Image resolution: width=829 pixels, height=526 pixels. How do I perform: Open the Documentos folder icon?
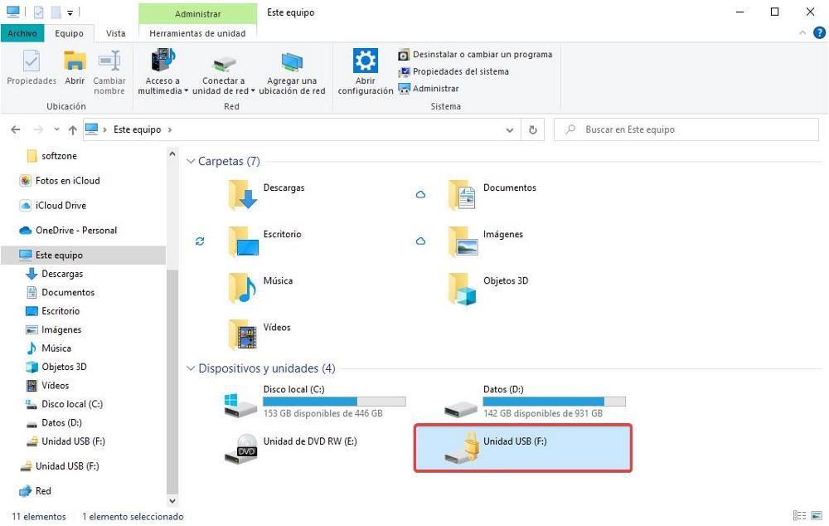(x=462, y=195)
